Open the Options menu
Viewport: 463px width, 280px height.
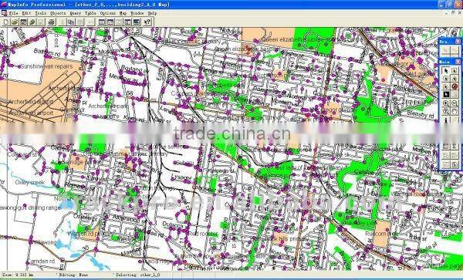[108, 13]
